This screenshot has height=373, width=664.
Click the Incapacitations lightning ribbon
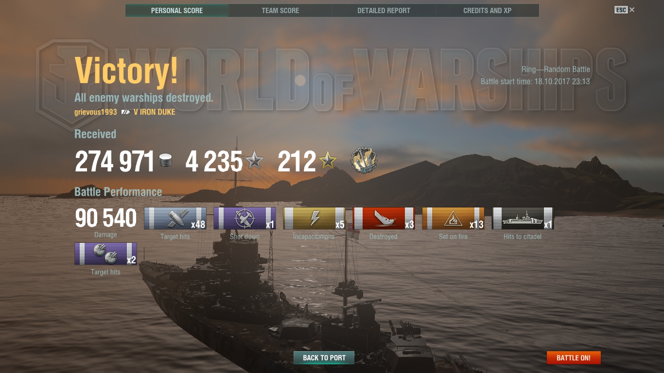[x=314, y=219]
